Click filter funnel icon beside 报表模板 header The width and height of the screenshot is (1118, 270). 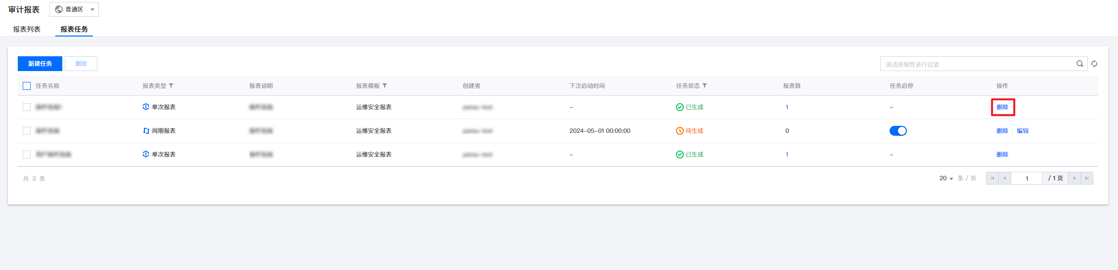385,86
